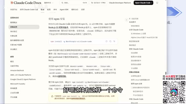
Task: Click the info icon in the npm install code block
Action: pyautogui.click(x=106, y=41)
